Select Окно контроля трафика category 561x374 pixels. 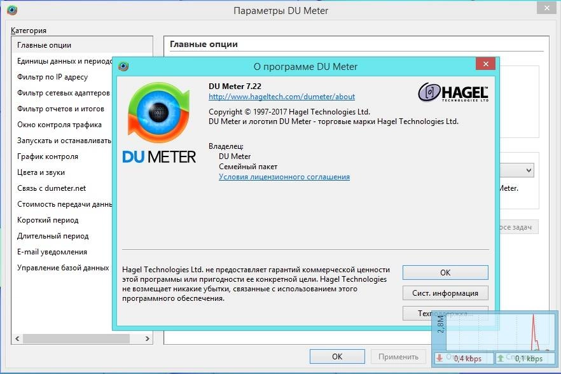[x=62, y=125]
